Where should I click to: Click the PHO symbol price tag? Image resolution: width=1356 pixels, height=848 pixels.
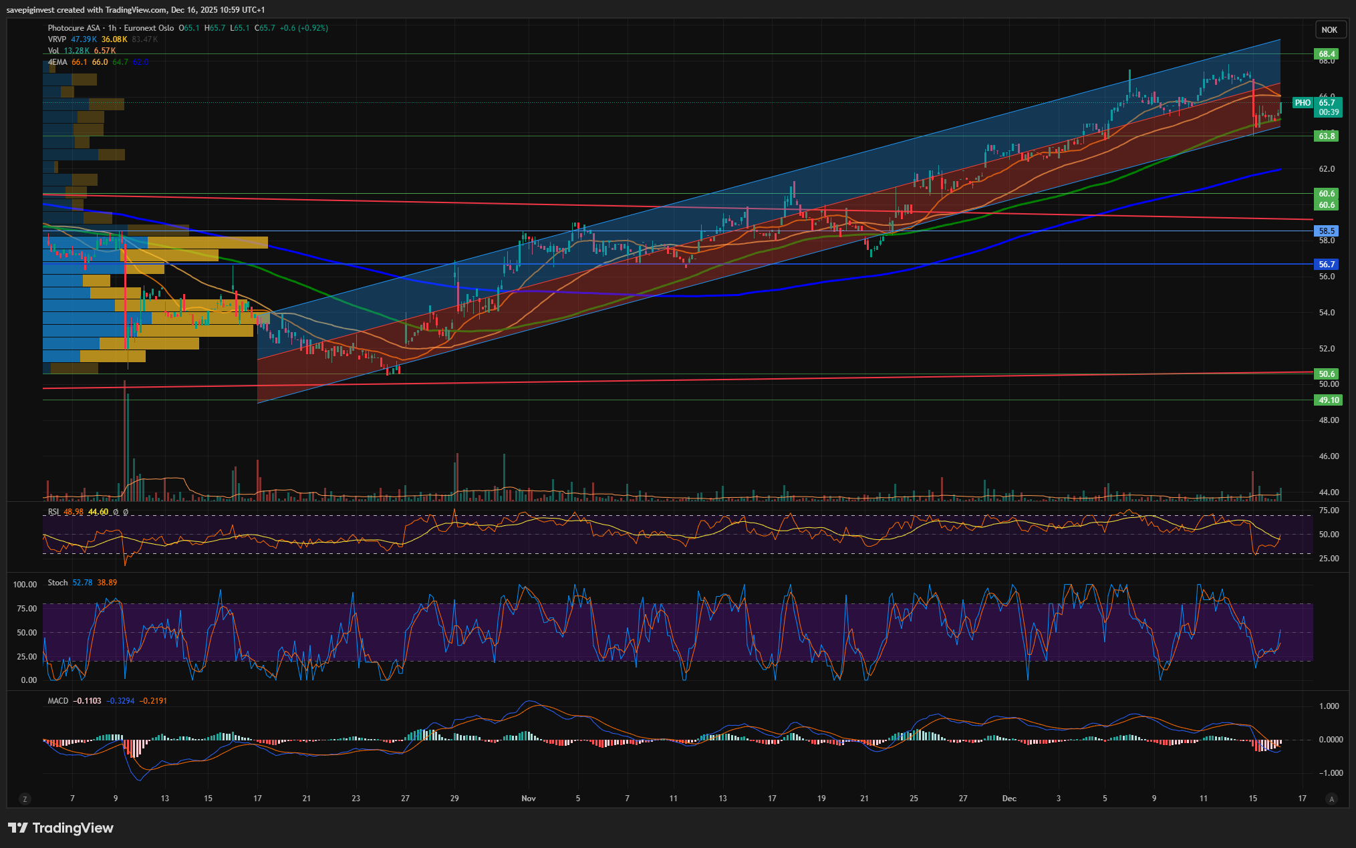coord(1302,103)
